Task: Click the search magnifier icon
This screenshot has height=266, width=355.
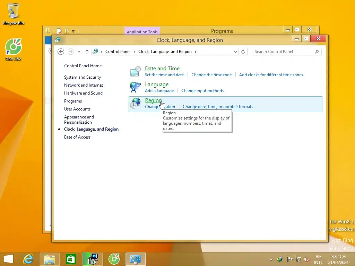Action: pyautogui.click(x=317, y=52)
